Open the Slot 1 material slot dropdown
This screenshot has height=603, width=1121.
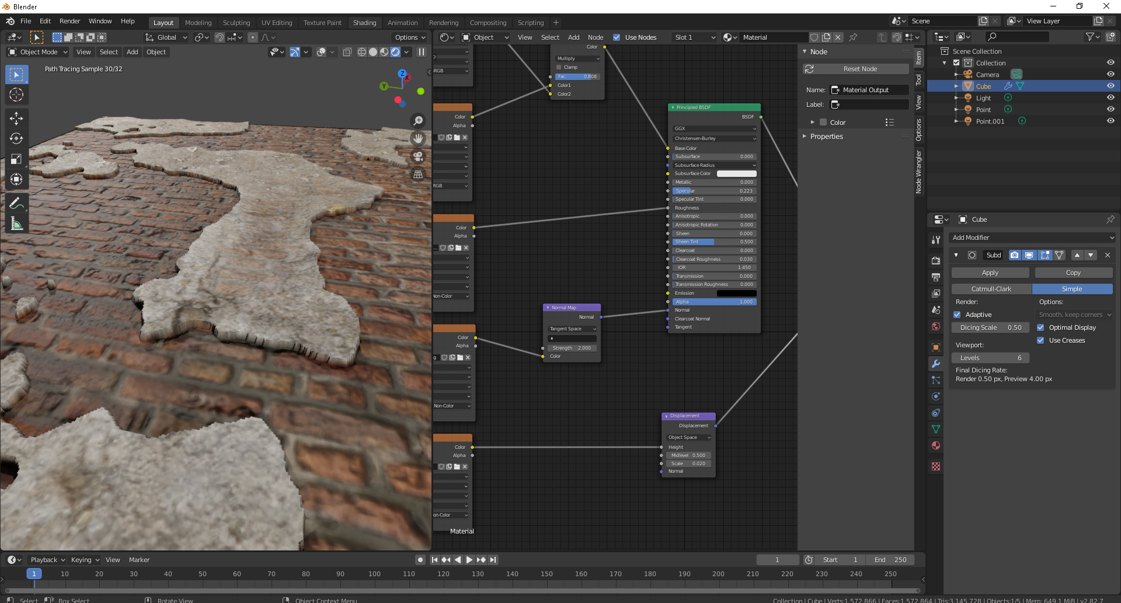coord(694,37)
